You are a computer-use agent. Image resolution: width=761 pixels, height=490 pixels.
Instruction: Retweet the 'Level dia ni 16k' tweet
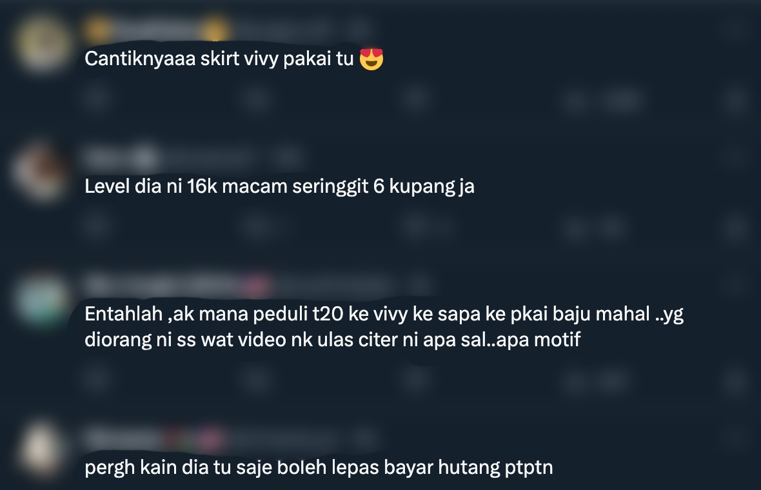click(257, 226)
